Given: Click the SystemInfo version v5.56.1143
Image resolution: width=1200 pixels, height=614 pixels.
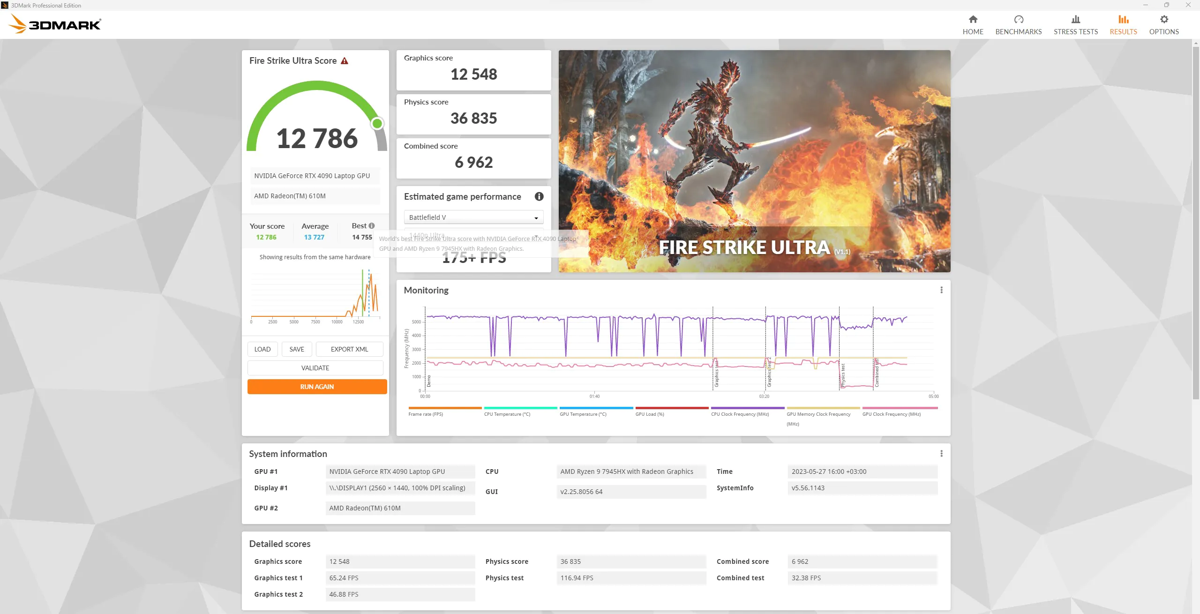Looking at the screenshot, I should pos(862,488).
